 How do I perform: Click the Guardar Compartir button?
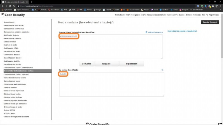click(210, 22)
